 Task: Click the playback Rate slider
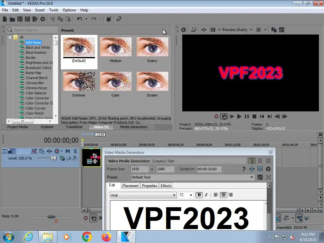(x=51, y=217)
